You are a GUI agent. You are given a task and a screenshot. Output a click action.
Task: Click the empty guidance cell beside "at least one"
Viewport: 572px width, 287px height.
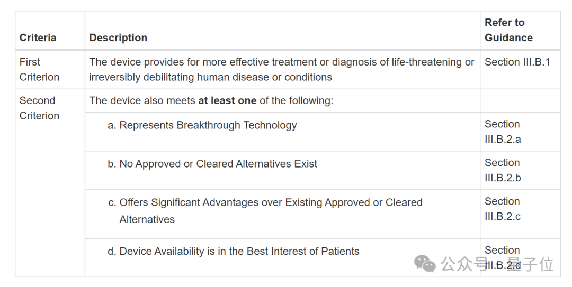[x=520, y=100]
